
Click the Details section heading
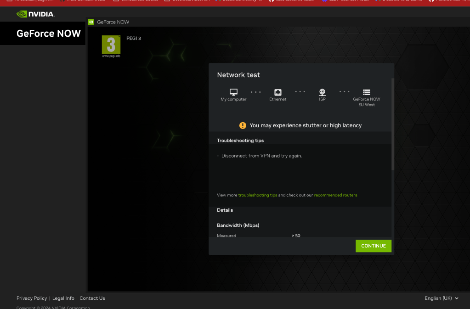(x=225, y=210)
